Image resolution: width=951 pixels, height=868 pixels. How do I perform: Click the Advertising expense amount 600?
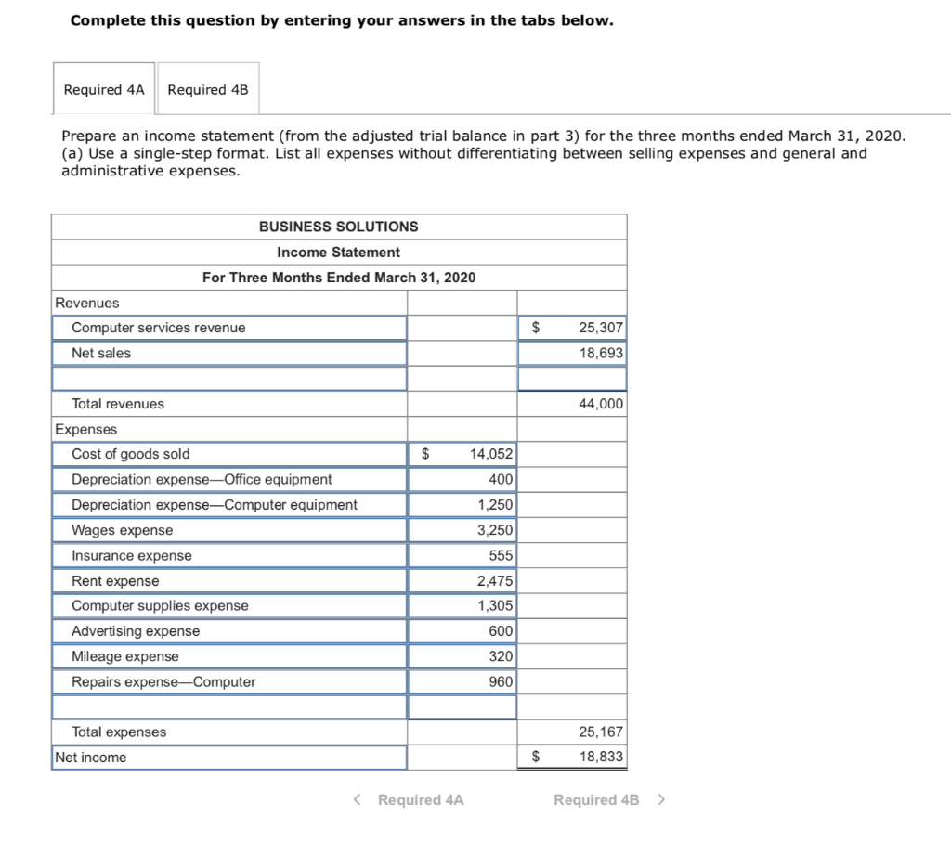coord(462,630)
